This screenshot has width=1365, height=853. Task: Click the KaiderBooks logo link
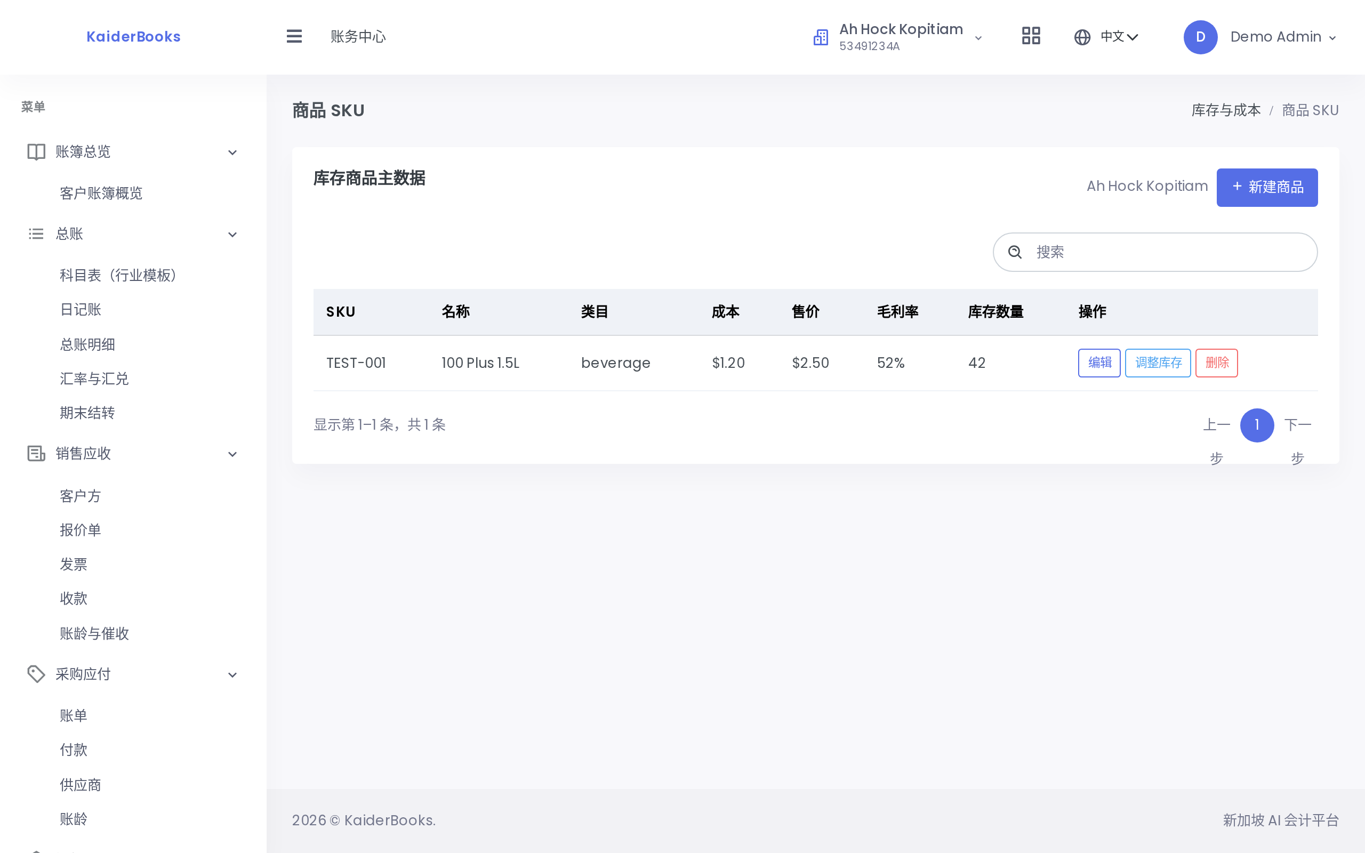pyautogui.click(x=134, y=37)
